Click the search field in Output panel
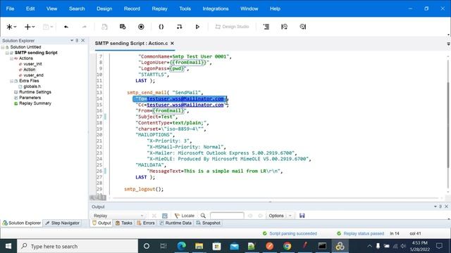 pos(227,216)
